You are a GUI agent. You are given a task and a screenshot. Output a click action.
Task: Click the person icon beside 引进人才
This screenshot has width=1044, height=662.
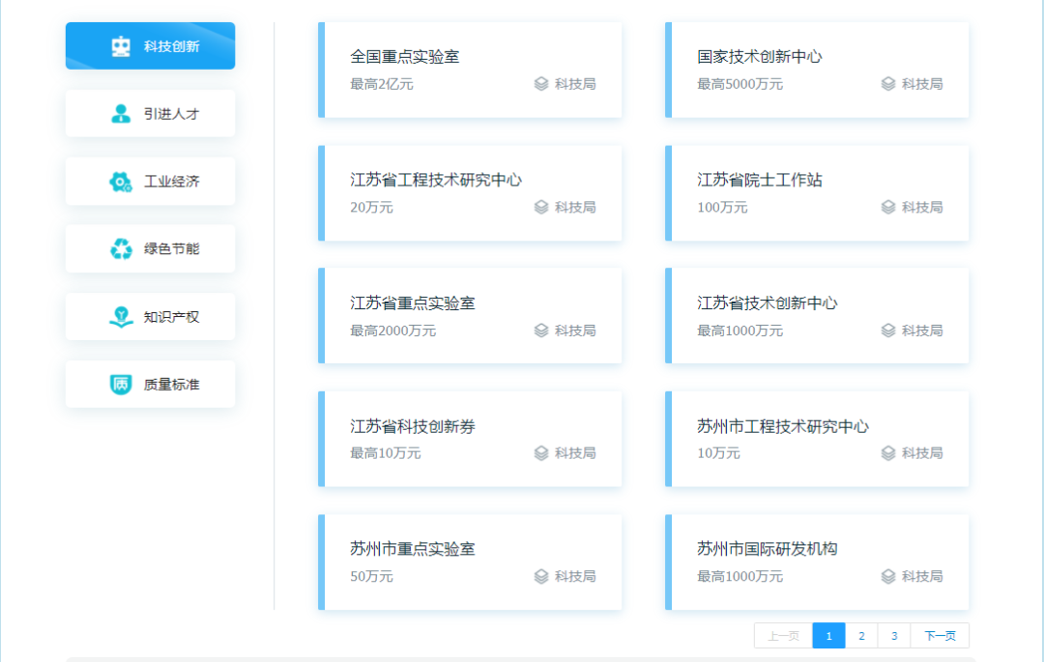121,114
